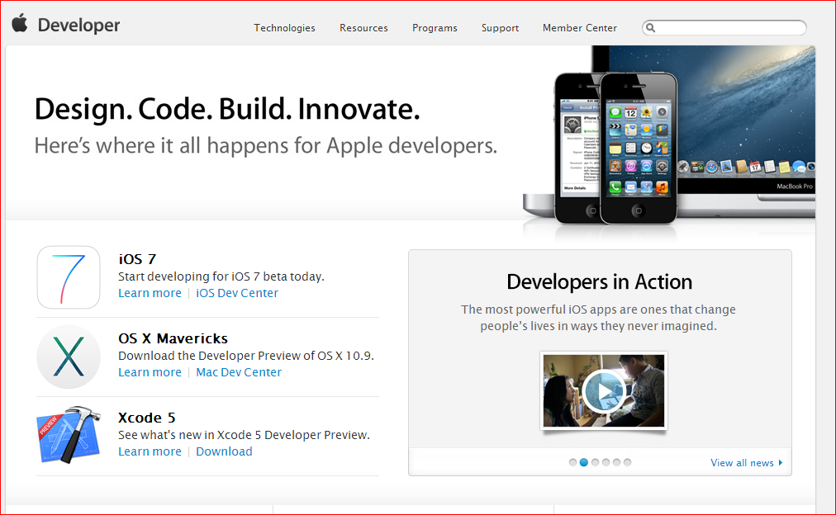The image size is (836, 515).
Task: Play the Developers in Action video
Action: click(x=604, y=390)
